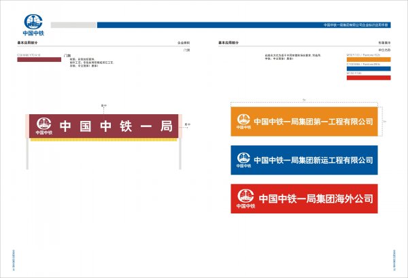Click the yellow fringe strip below the gate sign
408x278 pixels.
coord(103,141)
